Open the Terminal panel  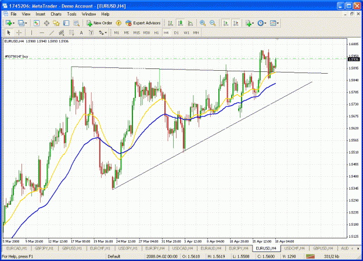coord(66,23)
